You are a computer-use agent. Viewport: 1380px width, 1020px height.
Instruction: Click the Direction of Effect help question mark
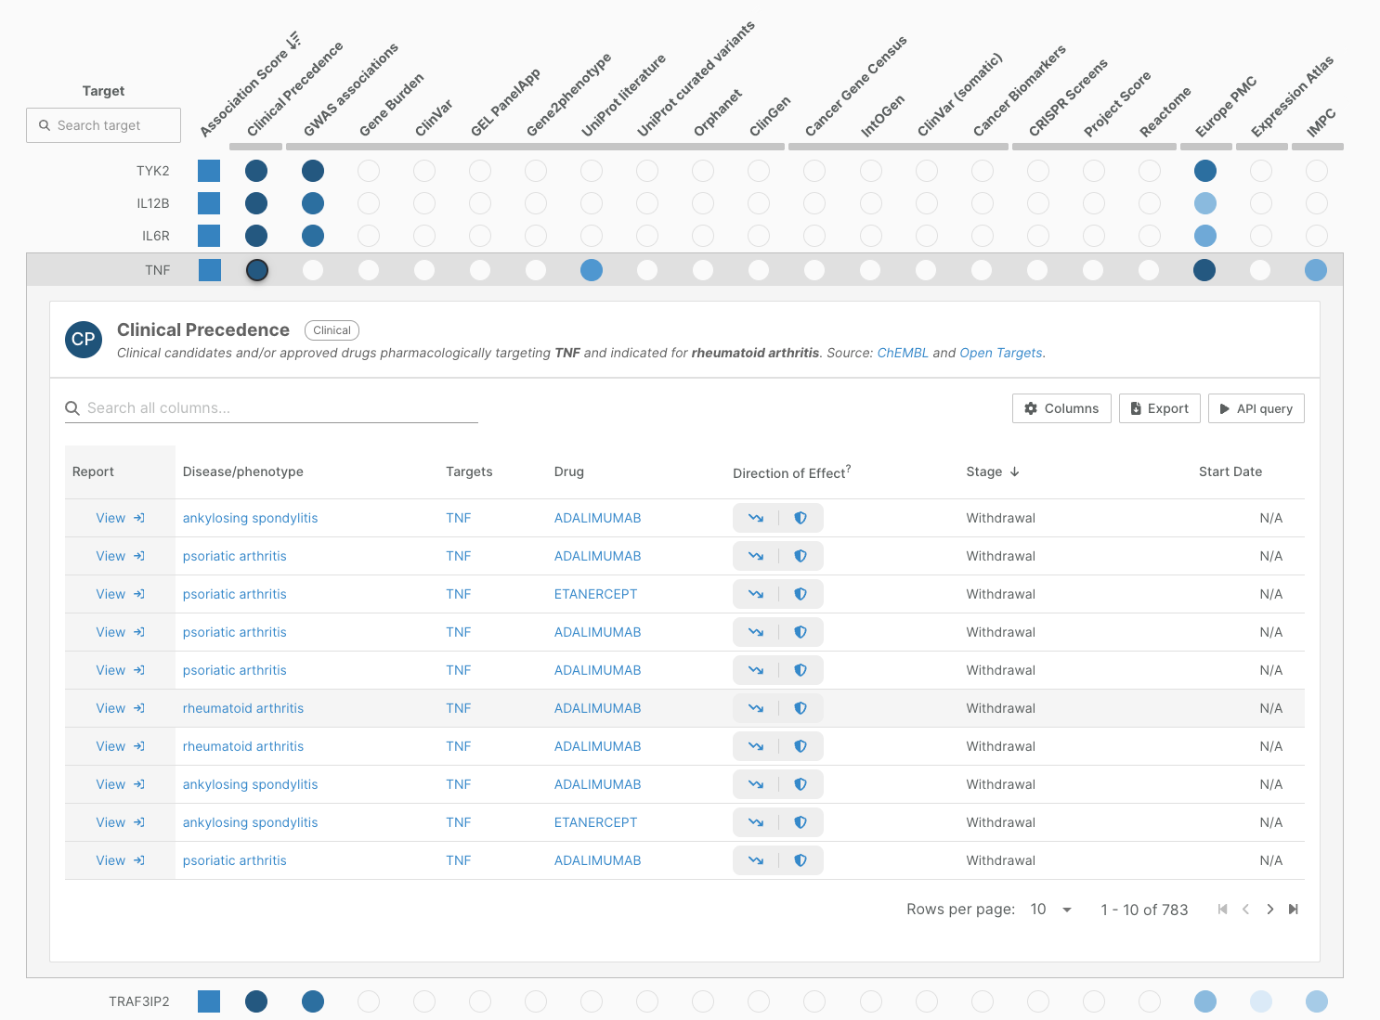click(848, 469)
